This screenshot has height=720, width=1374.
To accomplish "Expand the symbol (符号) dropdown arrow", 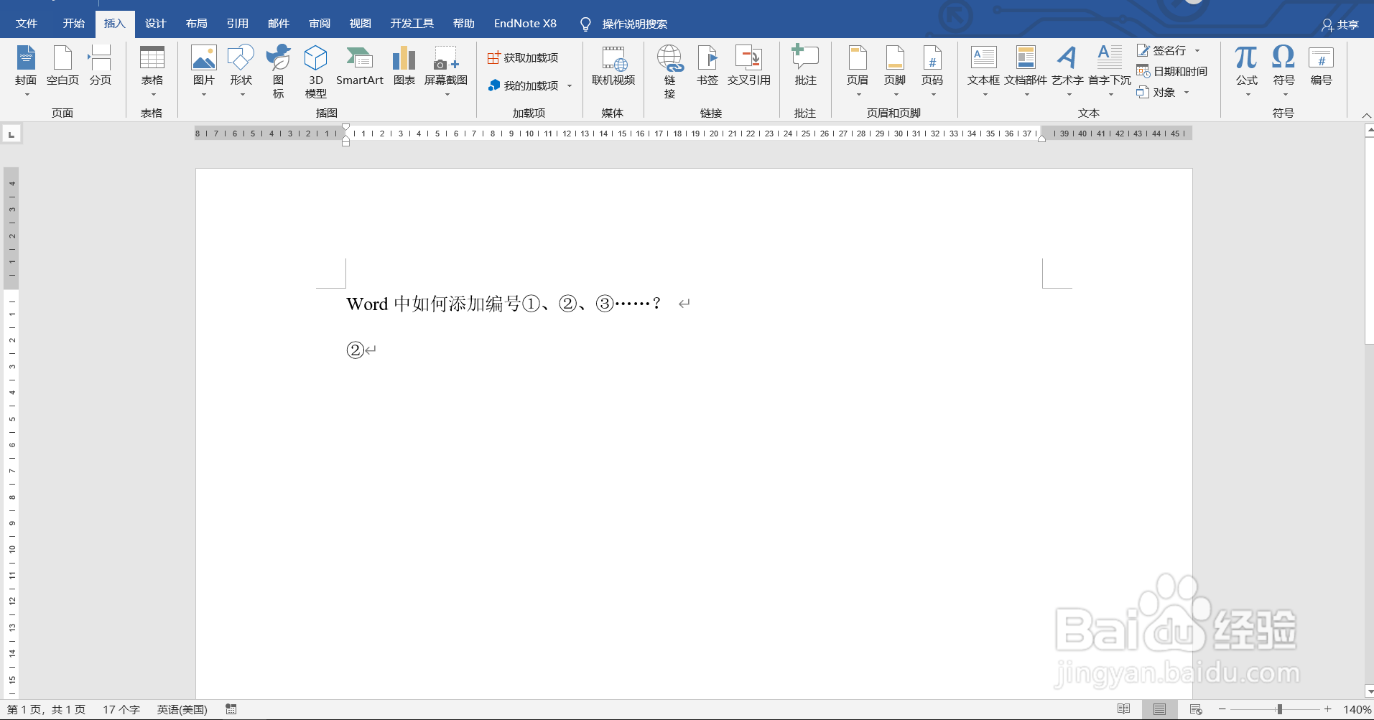I will click(x=1285, y=95).
